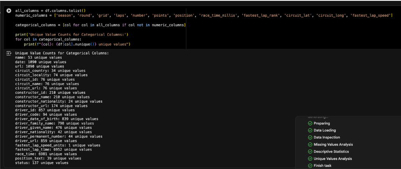Click the print('Unique Value Counts') code line
Viewport: 401px width, 169px height.
[72, 35]
